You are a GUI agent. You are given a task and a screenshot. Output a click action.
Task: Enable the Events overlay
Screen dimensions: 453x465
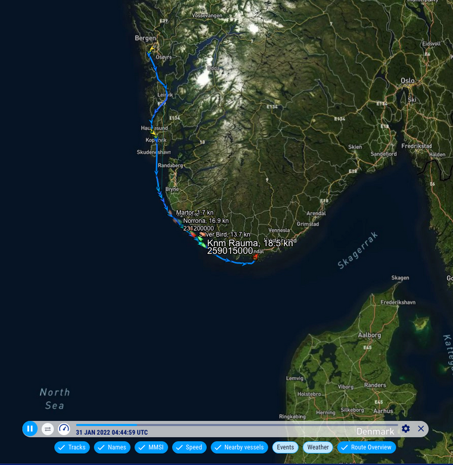click(x=285, y=447)
